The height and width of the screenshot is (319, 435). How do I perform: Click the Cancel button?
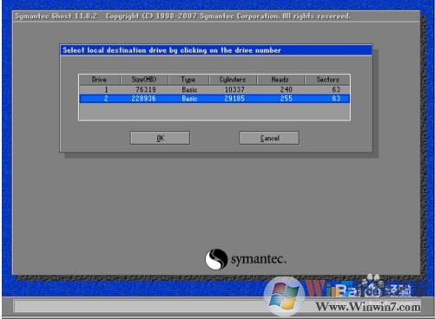[x=269, y=138]
